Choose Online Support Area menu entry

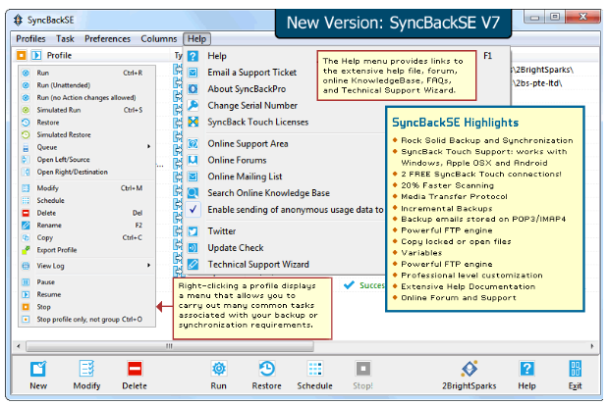(x=248, y=143)
